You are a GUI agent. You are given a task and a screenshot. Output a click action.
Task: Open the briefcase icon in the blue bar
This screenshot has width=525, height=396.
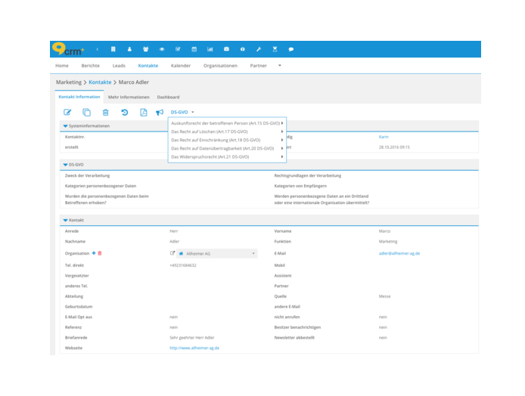click(x=226, y=49)
